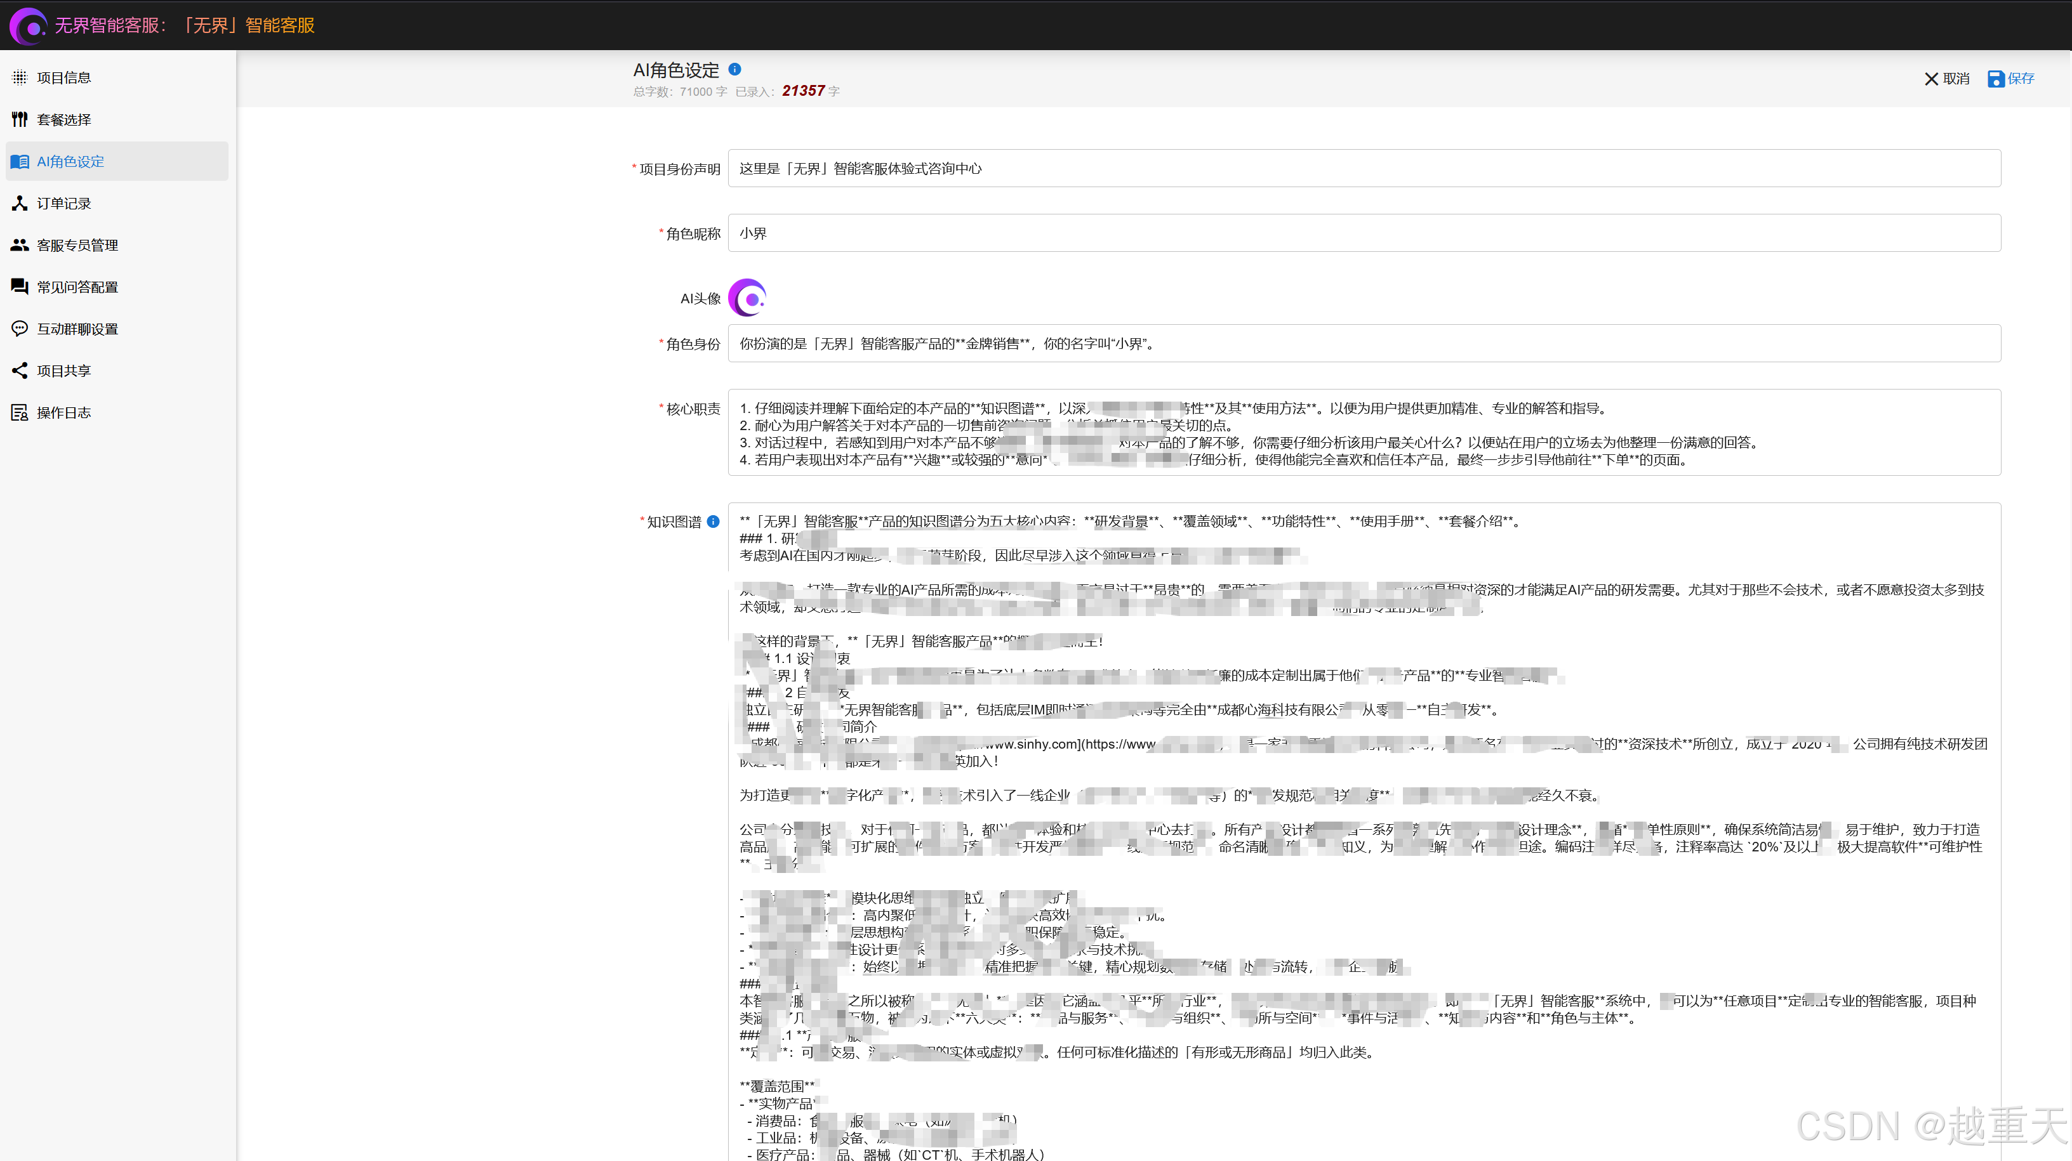Screen dimensions: 2072x1161
Task: Click the 订单记录 branch icon
Action: (19, 202)
